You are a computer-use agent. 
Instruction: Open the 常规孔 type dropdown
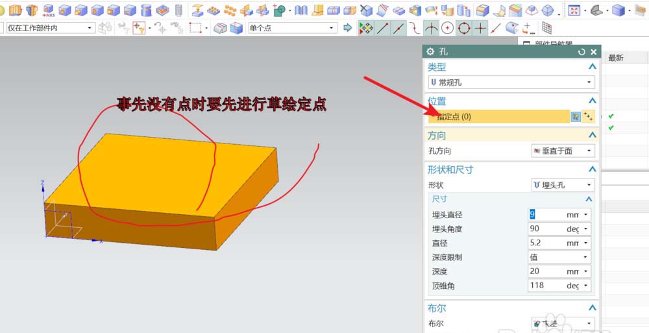(x=511, y=82)
